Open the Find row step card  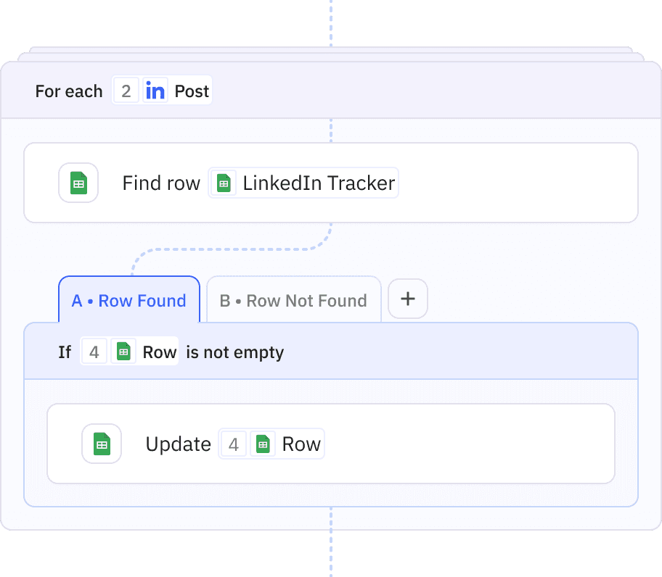pyautogui.click(x=331, y=183)
